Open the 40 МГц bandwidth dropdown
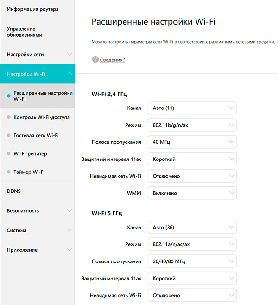The width and height of the screenshot is (278, 305). pyautogui.click(x=192, y=142)
